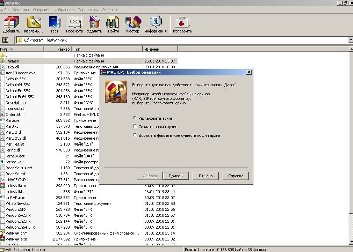Viewport: 353px width, 252px height.
Task: Select 'Добавить файлы в уже существующий архив'
Action: pyautogui.click(x=135, y=135)
